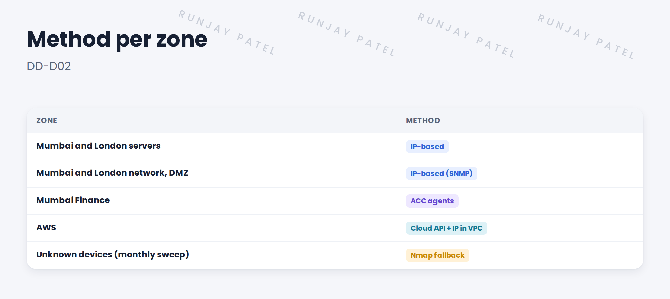Click the DD-D02 subtitle text
This screenshot has height=299, width=670.
(x=49, y=66)
